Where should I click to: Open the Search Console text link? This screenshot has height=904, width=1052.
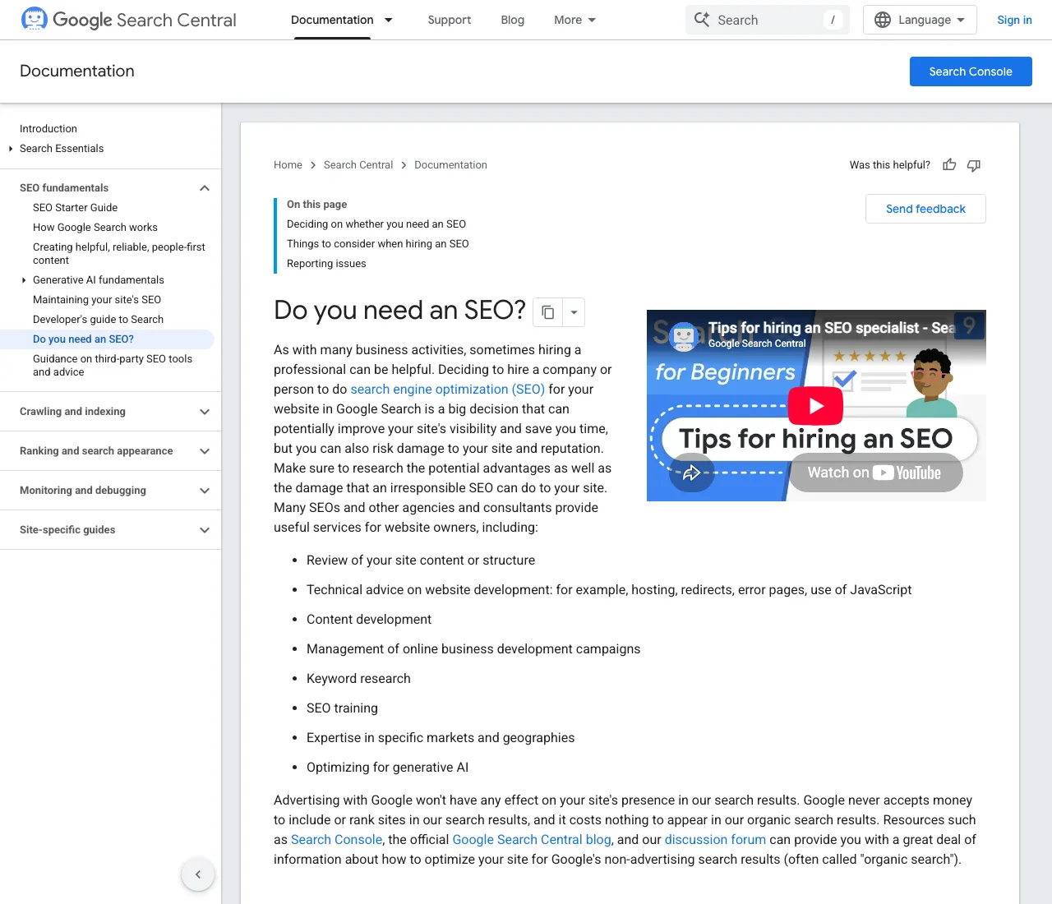click(336, 840)
